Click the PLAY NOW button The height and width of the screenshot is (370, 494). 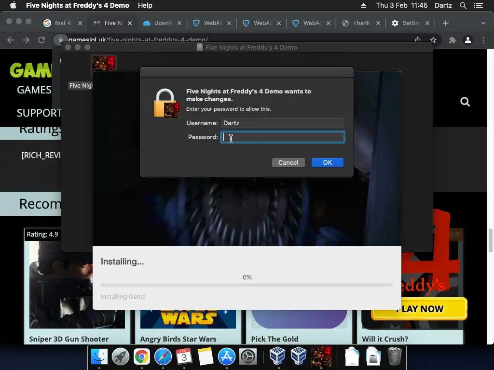click(419, 309)
